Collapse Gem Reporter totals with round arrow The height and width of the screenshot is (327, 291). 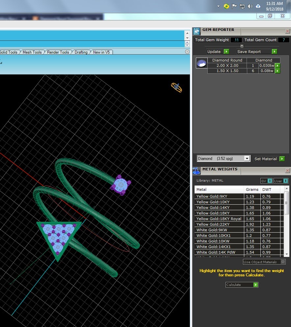242,45
